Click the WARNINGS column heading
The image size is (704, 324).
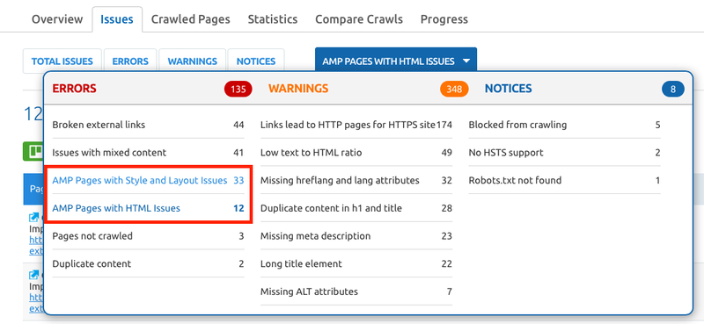[x=298, y=89]
